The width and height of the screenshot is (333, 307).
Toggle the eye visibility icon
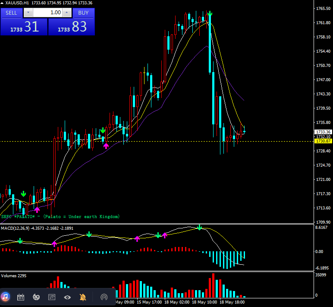click(67, 297)
